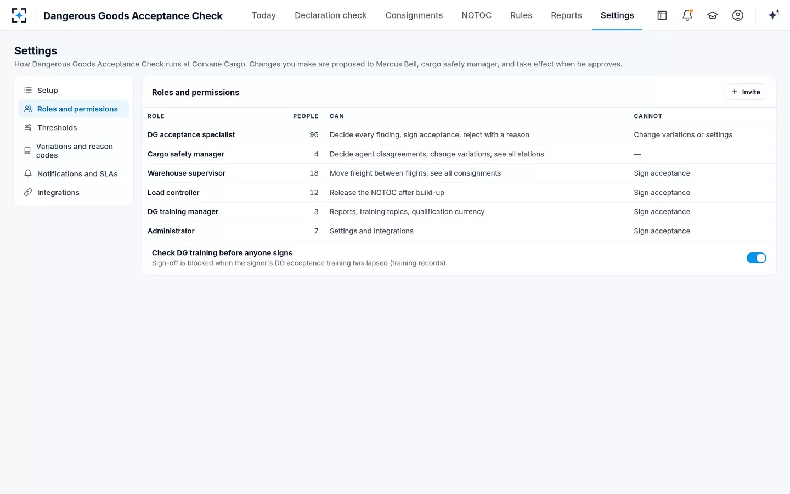Open Variations and reason codes section
The image size is (790, 494).
pos(74,150)
